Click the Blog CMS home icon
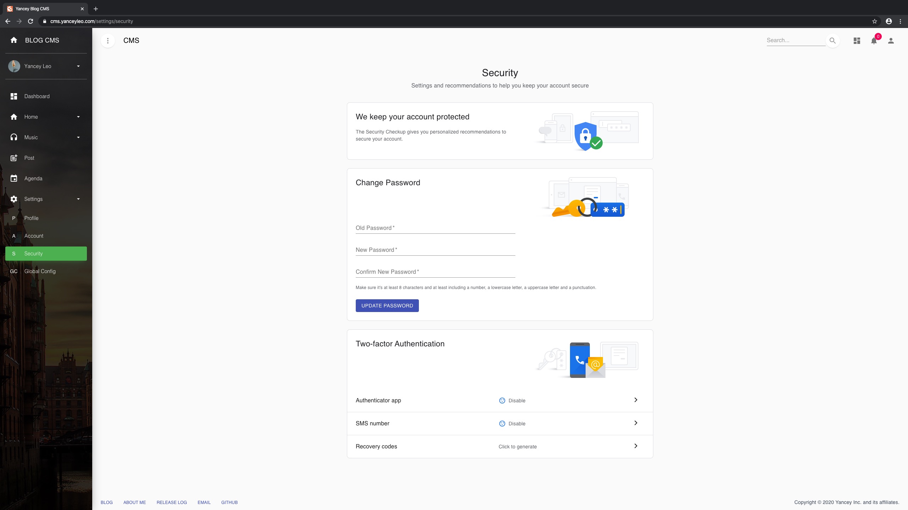 pos(14,40)
